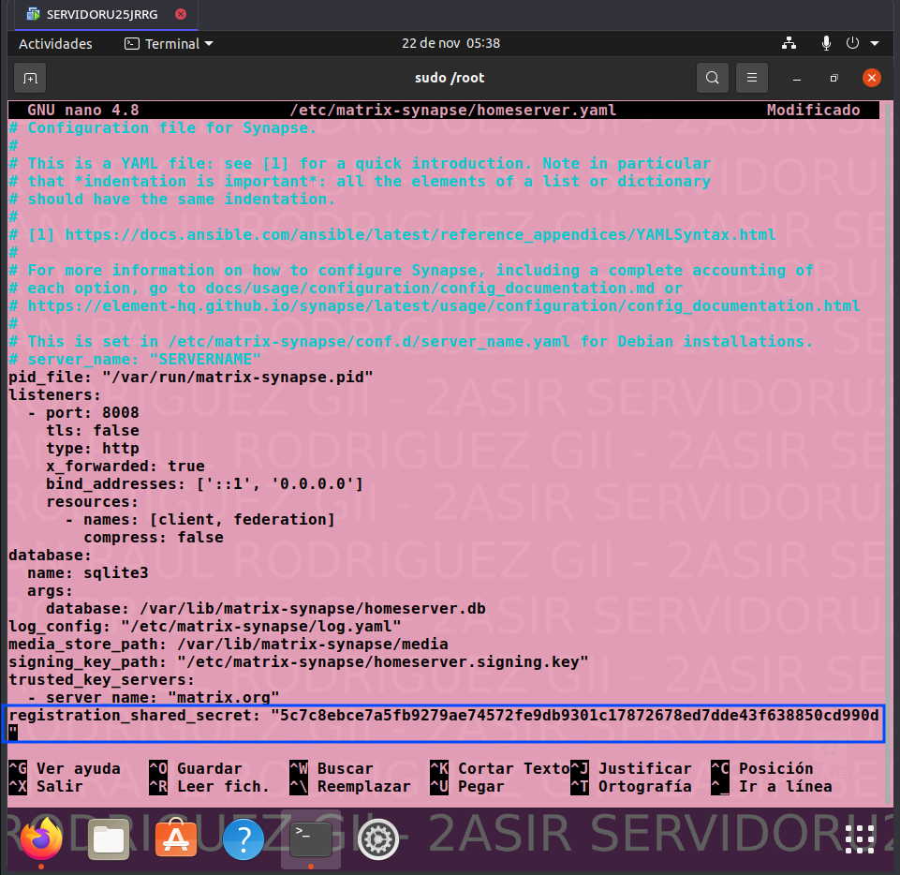Minimize the terminal window

pos(797,78)
